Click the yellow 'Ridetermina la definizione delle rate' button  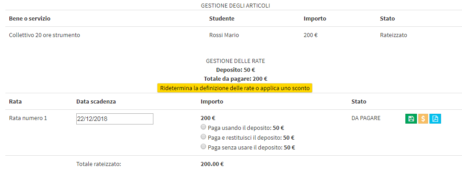tap(235, 88)
